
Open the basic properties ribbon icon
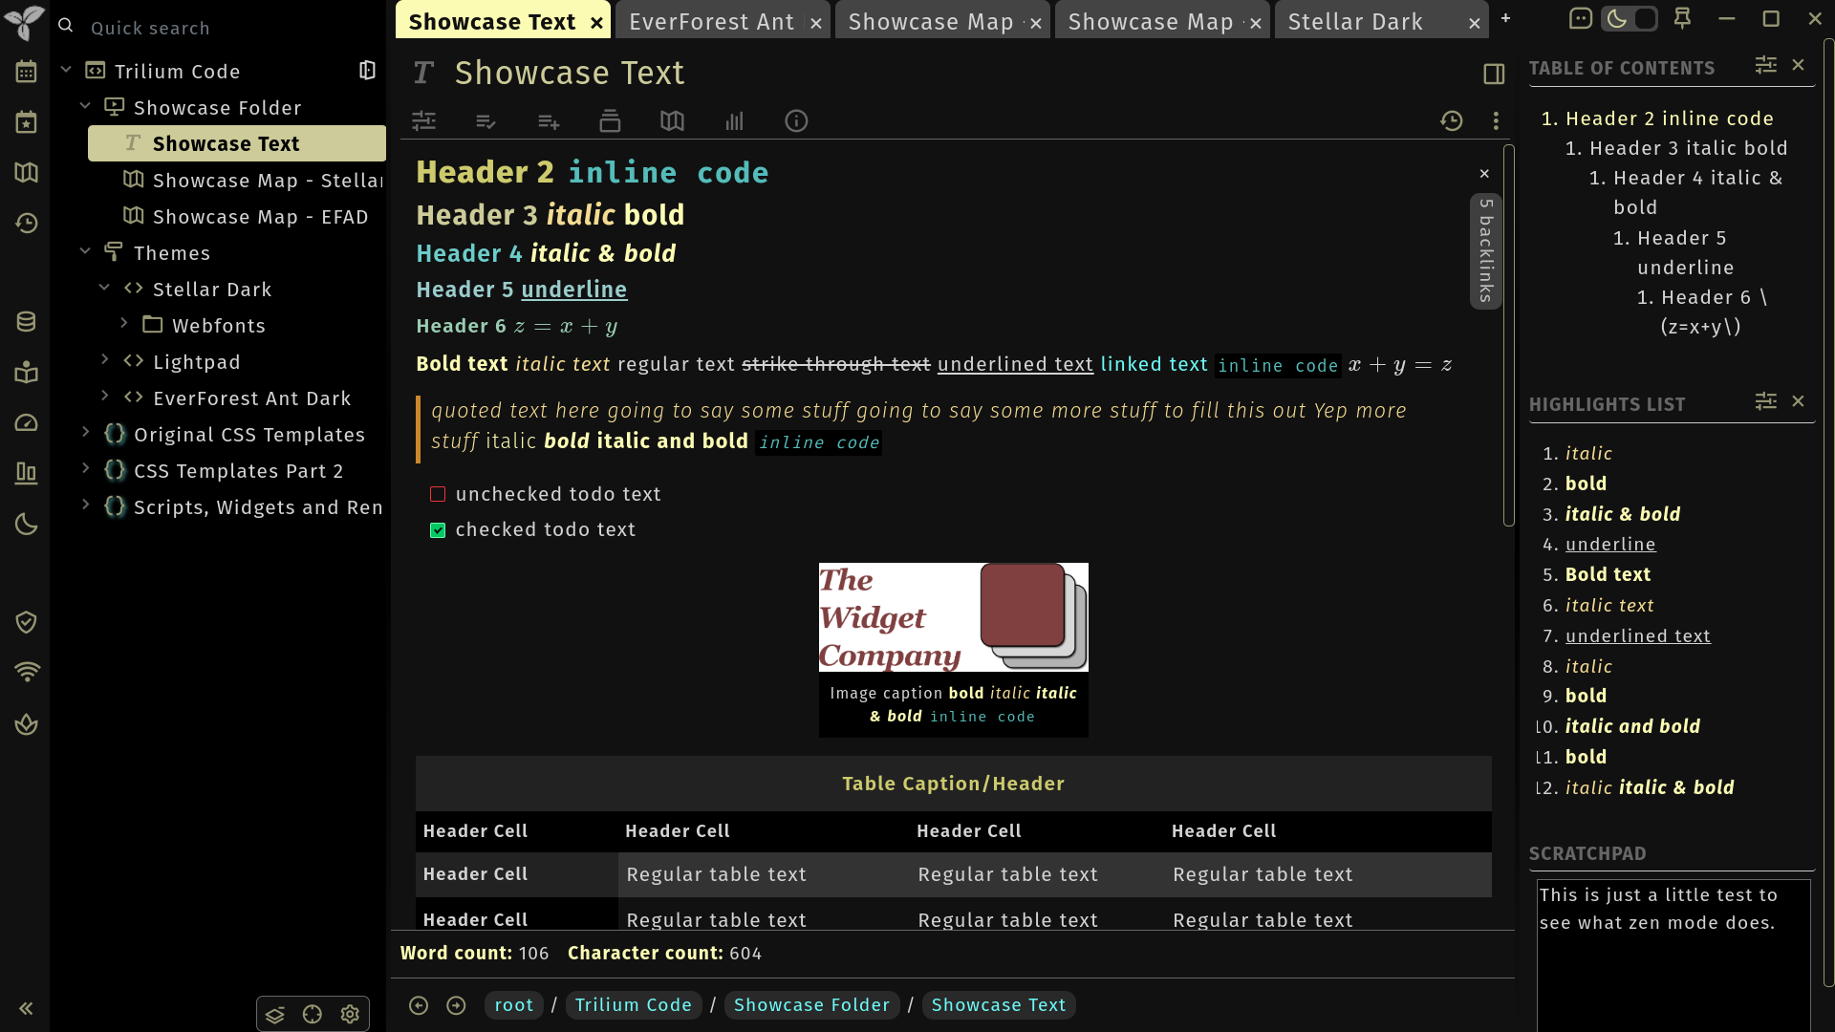click(x=423, y=121)
